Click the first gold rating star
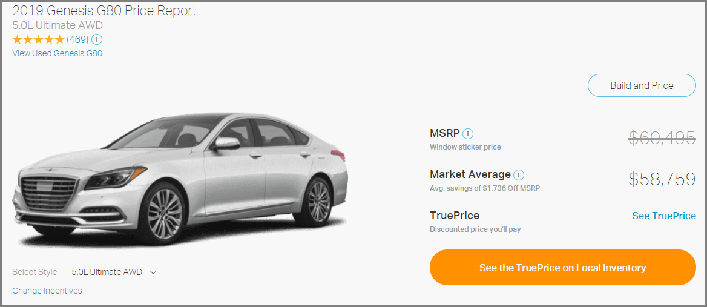This screenshot has height=307, width=707. coord(18,40)
